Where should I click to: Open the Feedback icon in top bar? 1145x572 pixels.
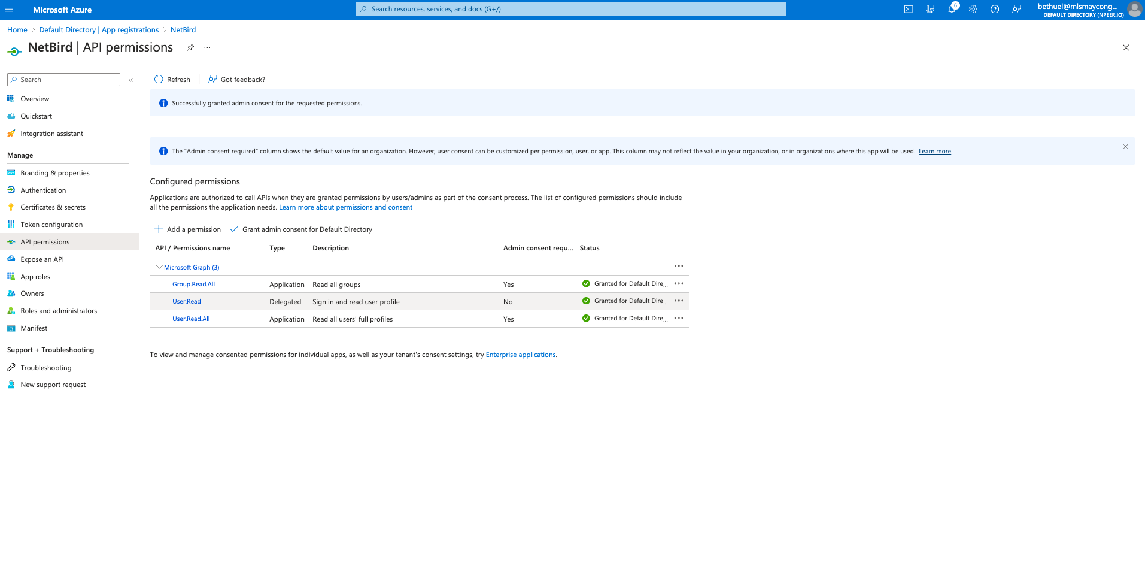pyautogui.click(x=1016, y=9)
